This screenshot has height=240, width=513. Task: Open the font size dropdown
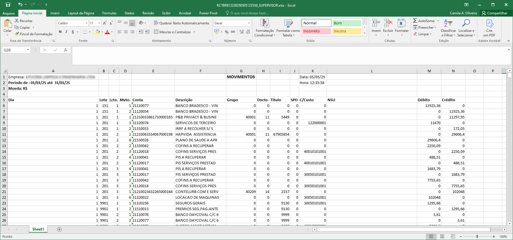(x=99, y=23)
